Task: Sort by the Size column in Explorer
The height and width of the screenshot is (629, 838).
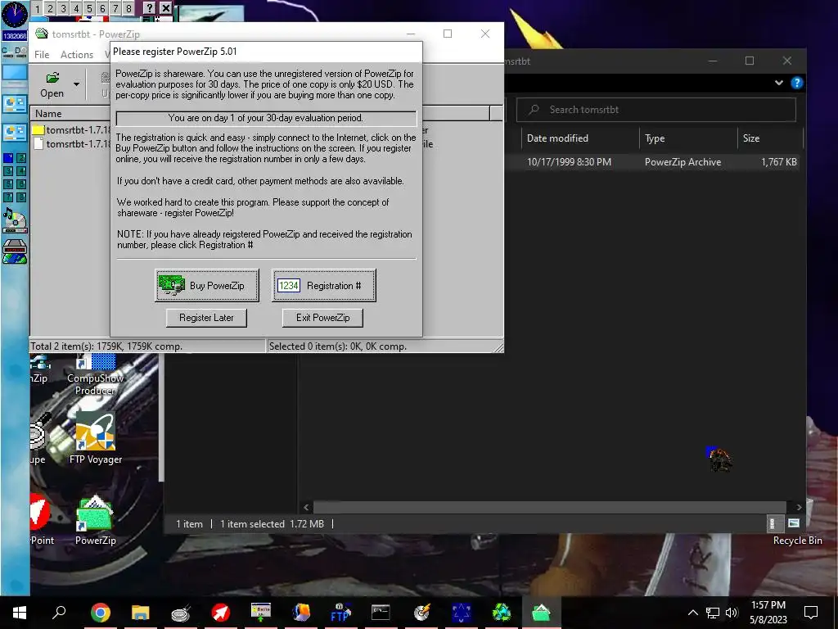Action: coord(769,138)
